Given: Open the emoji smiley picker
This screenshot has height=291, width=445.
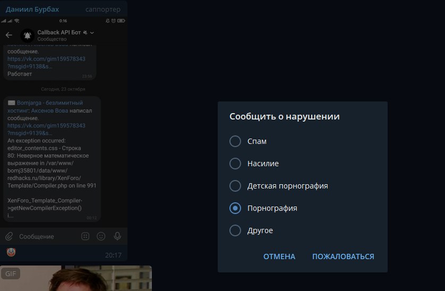Looking at the screenshot, I should click(x=101, y=236).
